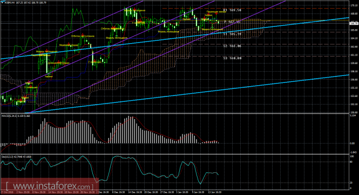The height and width of the screenshot is (195, 359).
Task: Click the S1 165.19 support level label
Action: pos(232,34)
